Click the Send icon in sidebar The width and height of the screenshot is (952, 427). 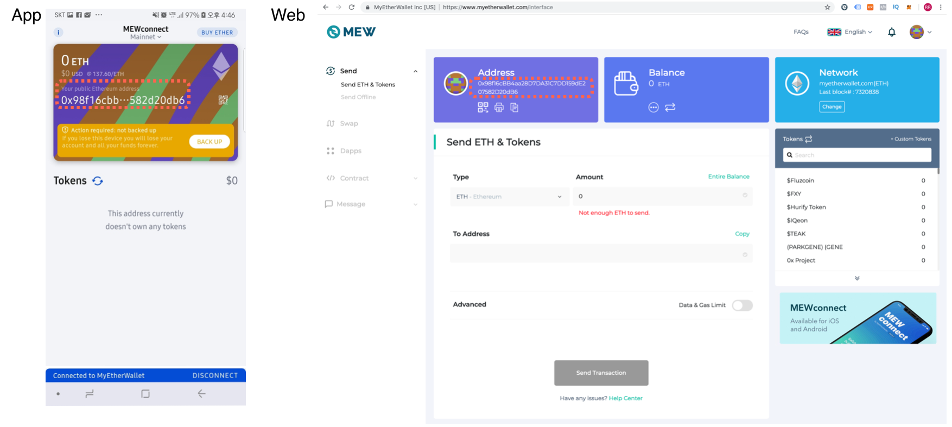pos(331,71)
